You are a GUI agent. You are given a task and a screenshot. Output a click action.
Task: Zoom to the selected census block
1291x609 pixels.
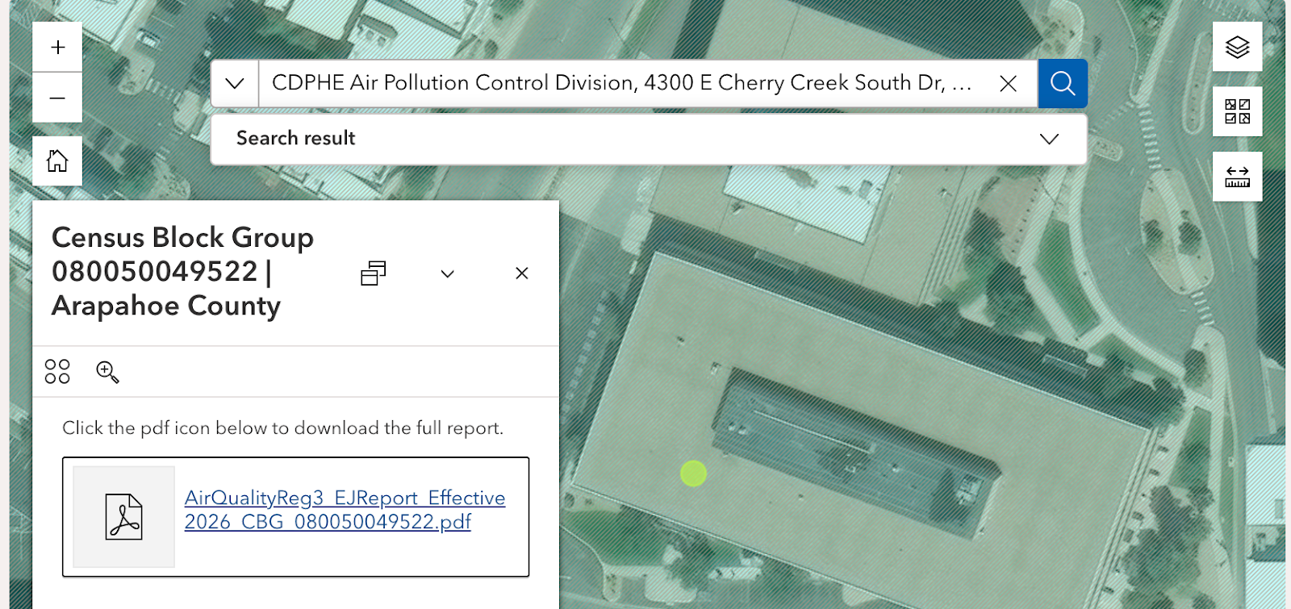click(x=107, y=372)
